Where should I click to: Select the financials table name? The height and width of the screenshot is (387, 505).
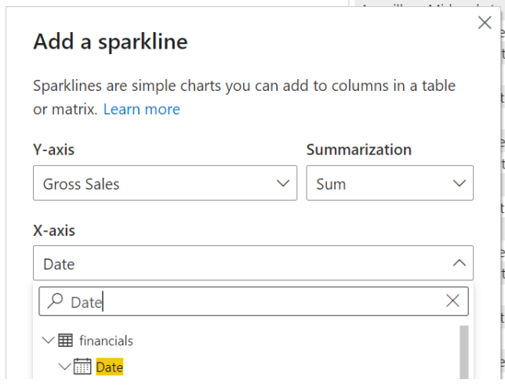106,341
